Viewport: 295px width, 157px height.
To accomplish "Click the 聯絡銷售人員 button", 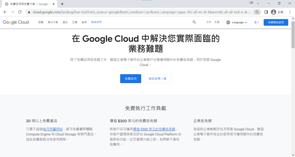I will pyautogui.click(x=158, y=78).
